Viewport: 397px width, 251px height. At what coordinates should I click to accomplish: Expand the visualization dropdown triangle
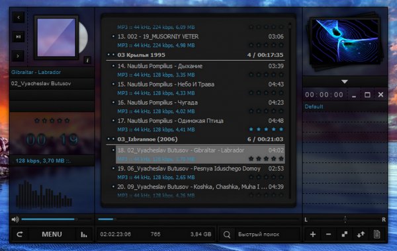tap(344, 82)
